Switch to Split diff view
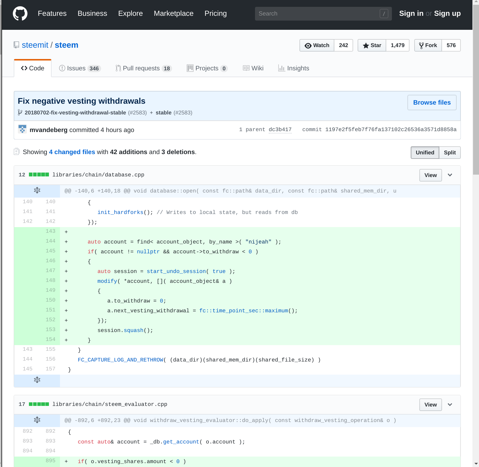The height and width of the screenshot is (467, 479). (450, 153)
